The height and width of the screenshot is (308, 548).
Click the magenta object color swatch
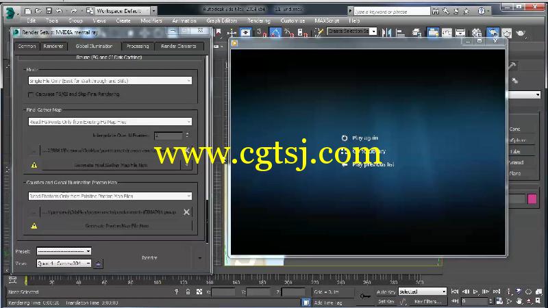click(x=532, y=199)
